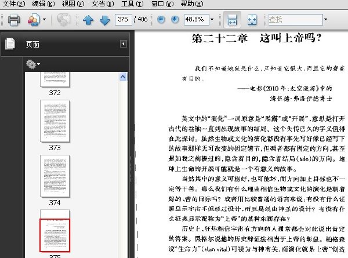348x258 pixels.
Task: Open the 文件 menu
Action: coord(14,3)
